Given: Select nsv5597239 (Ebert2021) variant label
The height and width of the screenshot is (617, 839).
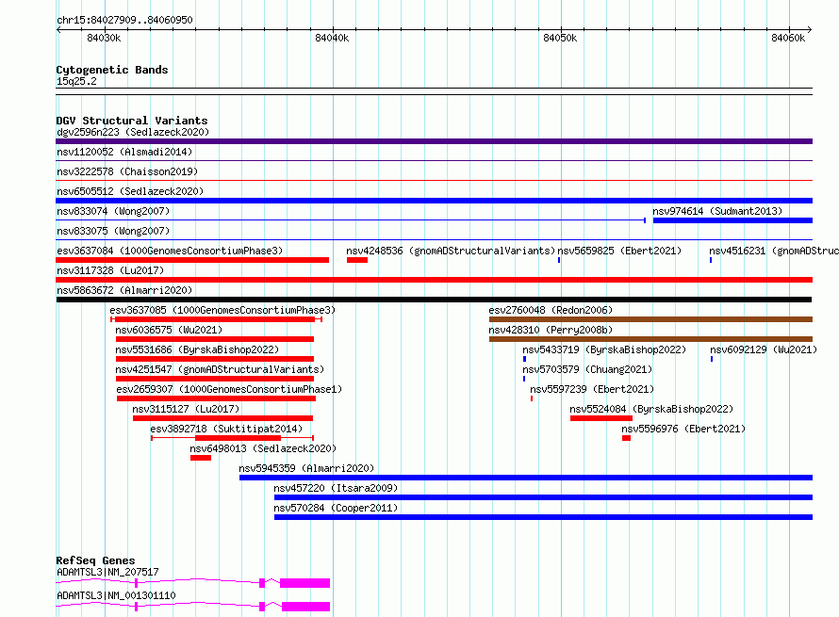Looking at the screenshot, I should (592, 389).
